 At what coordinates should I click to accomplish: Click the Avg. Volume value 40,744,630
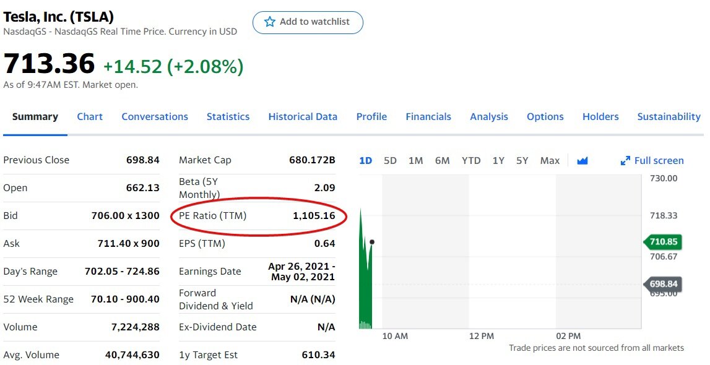[132, 355]
